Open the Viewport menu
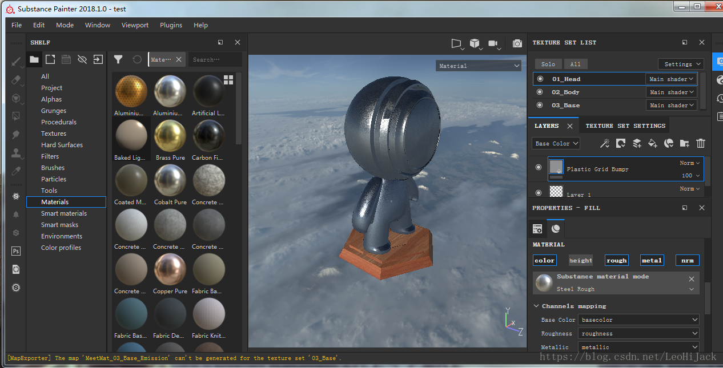Image resolution: width=723 pixels, height=368 pixels. coord(135,25)
